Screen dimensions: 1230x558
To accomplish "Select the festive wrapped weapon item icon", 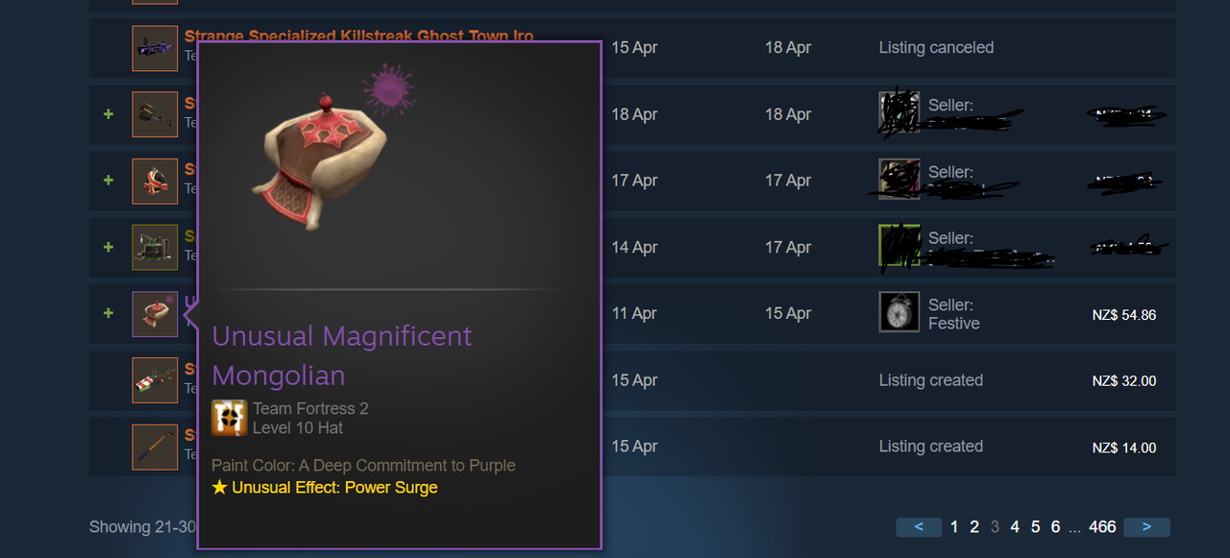I will click(155, 380).
